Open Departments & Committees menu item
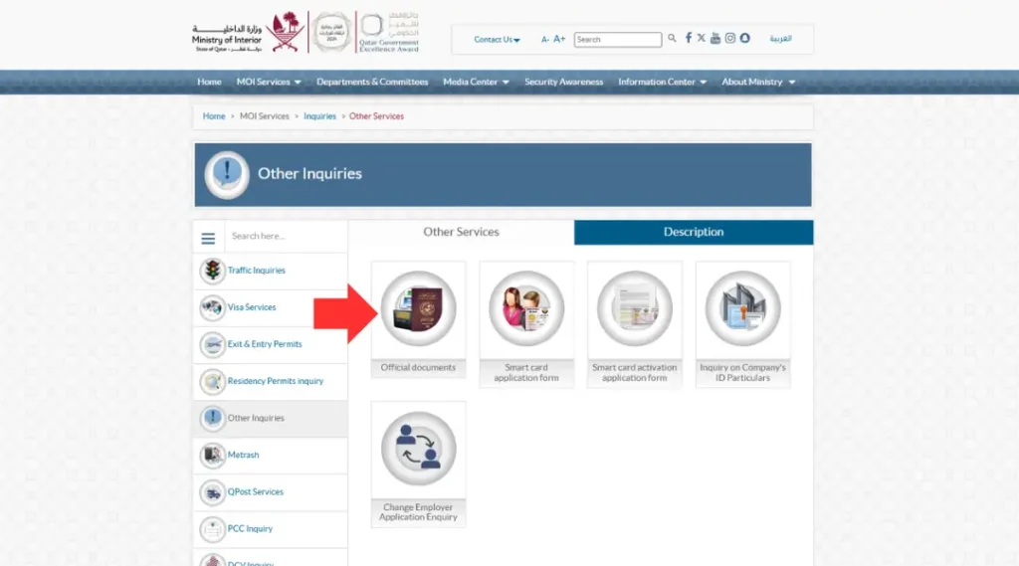This screenshot has width=1019, height=566. pos(372,82)
